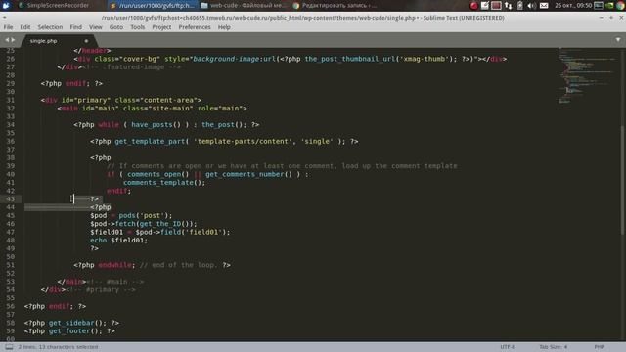This screenshot has width=626, height=352.
Task: Click on '$pod->fetch(get_the_ID());' line
Action: [x=144, y=224]
